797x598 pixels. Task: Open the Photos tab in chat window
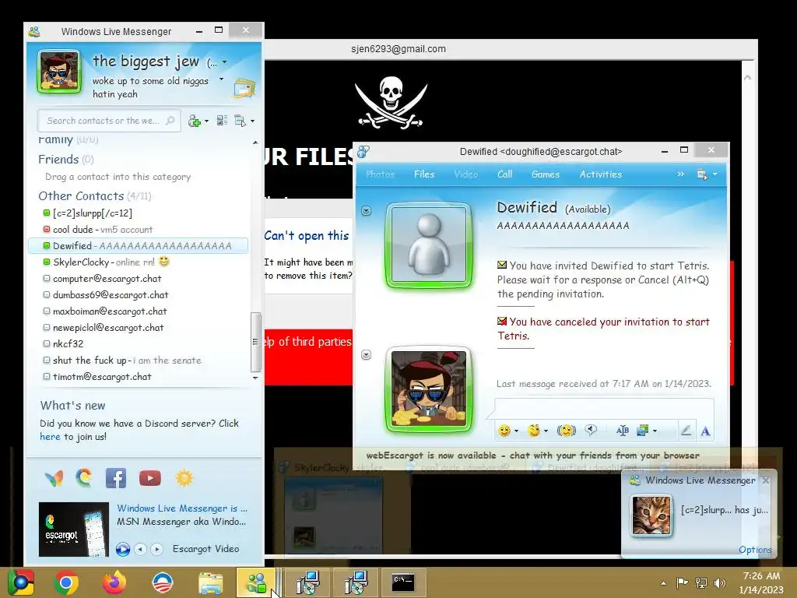click(380, 174)
